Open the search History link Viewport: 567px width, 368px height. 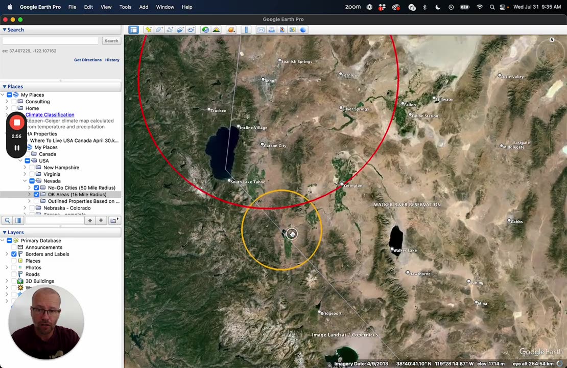click(112, 60)
